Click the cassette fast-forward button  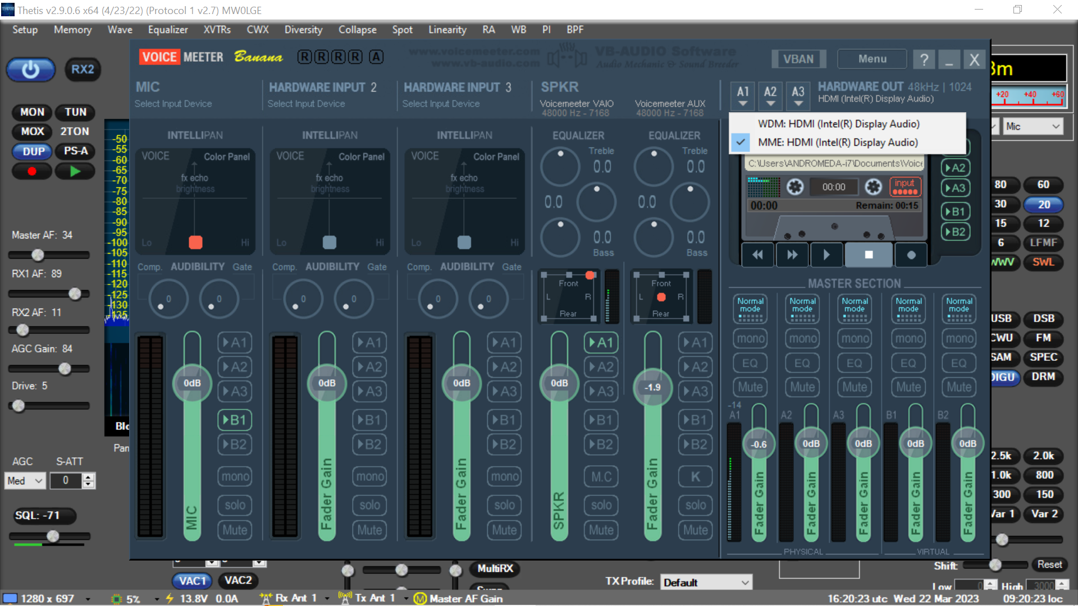point(792,255)
